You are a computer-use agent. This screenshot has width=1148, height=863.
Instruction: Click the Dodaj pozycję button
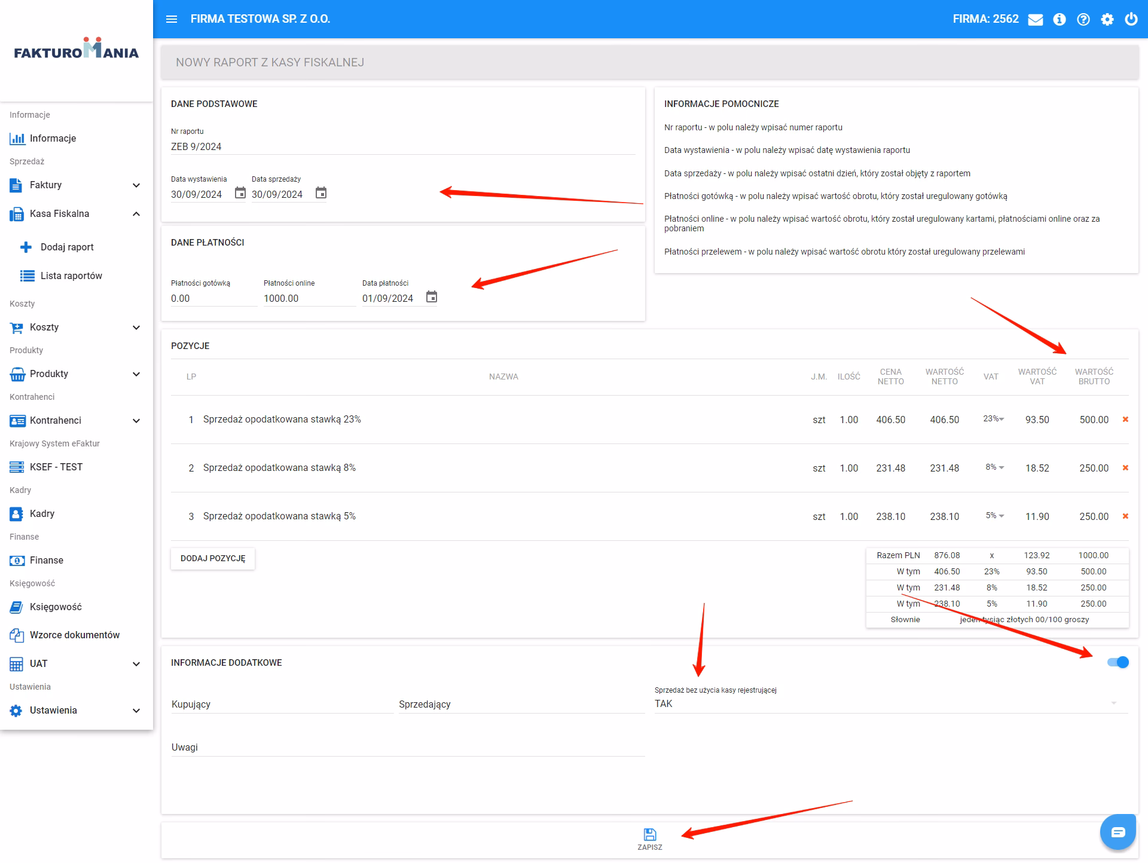pos(213,558)
